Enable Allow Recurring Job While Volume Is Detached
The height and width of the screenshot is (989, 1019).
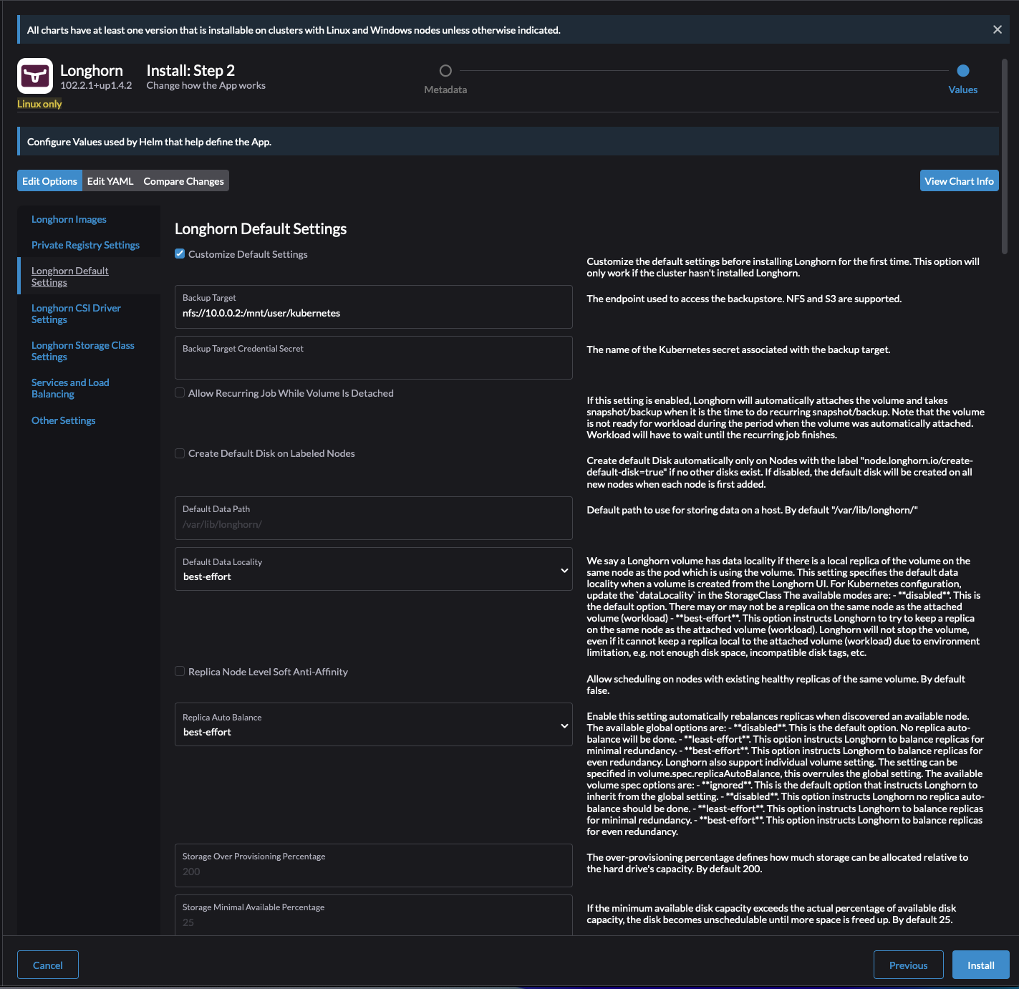point(180,393)
